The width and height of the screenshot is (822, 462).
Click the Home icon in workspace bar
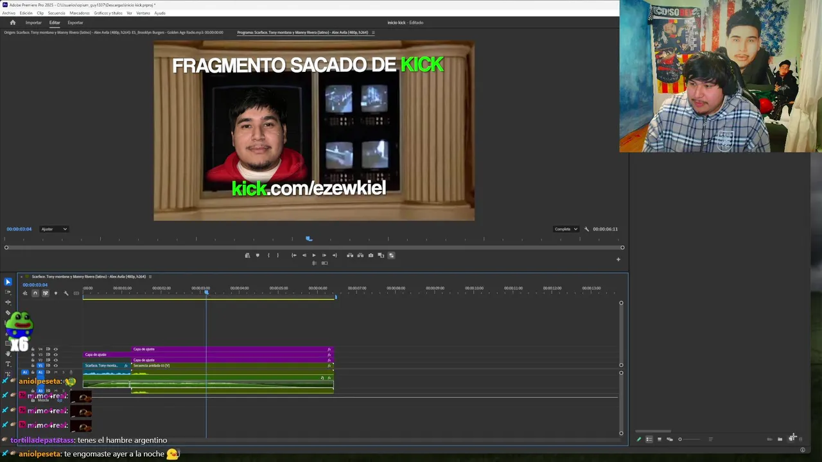(x=12, y=22)
